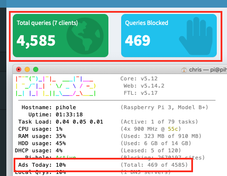Minimize terminal using the yellow button
This screenshot has height=176, width=227.
tap(27, 69)
